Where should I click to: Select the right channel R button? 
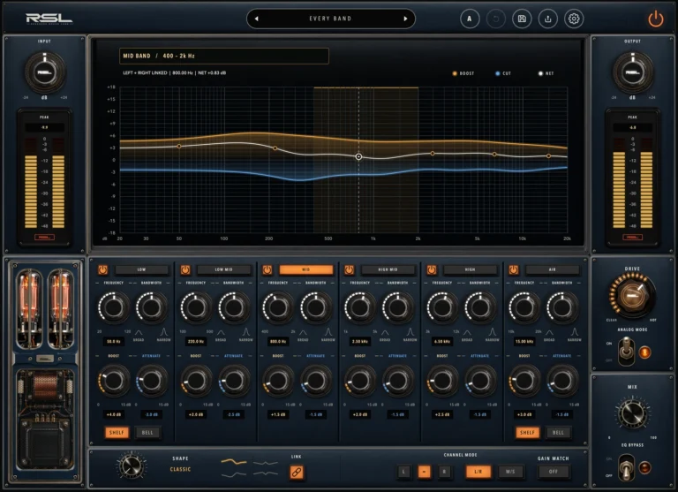coord(445,472)
